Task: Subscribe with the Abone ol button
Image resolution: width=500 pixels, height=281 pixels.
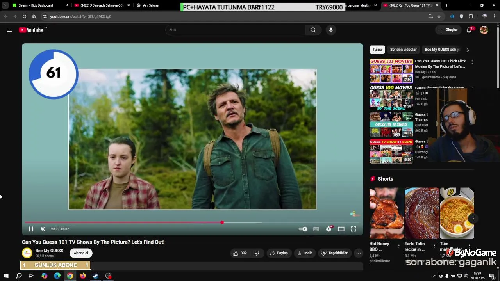Action: (x=81, y=253)
